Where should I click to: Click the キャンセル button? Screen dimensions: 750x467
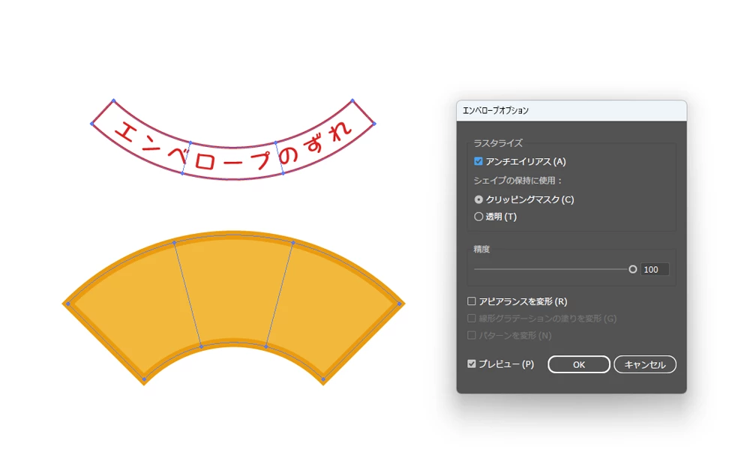point(645,365)
